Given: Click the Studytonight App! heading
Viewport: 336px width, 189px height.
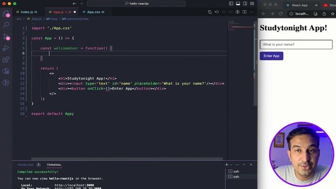Looking at the screenshot, I should (x=293, y=28).
